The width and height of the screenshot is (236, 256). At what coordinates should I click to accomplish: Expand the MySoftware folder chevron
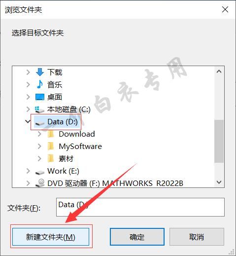coord(39,146)
